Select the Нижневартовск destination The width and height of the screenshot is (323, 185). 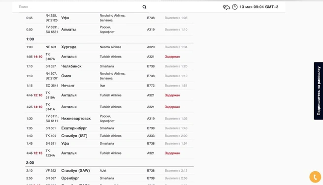76,119
